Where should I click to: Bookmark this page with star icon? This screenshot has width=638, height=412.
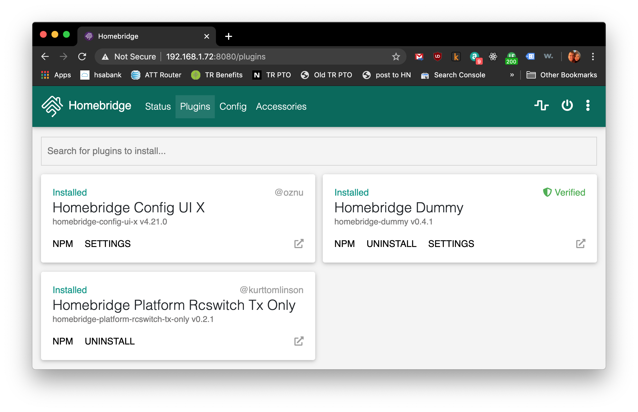[x=396, y=57]
